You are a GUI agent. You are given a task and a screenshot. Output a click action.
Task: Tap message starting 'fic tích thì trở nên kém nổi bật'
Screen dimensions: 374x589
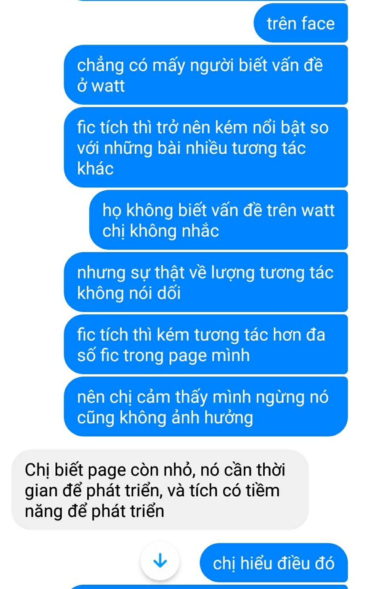pos(206,147)
